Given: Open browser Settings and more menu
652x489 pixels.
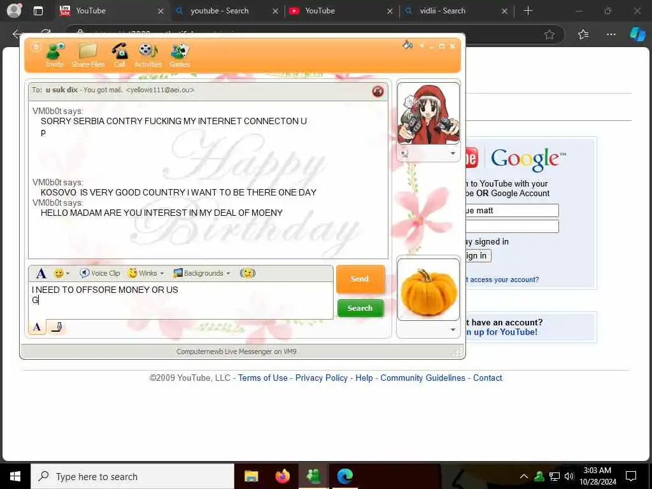Looking at the screenshot, I should pos(611,34).
